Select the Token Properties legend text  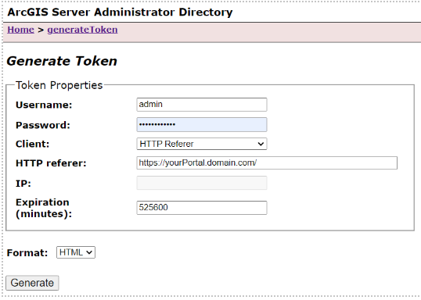(x=59, y=85)
